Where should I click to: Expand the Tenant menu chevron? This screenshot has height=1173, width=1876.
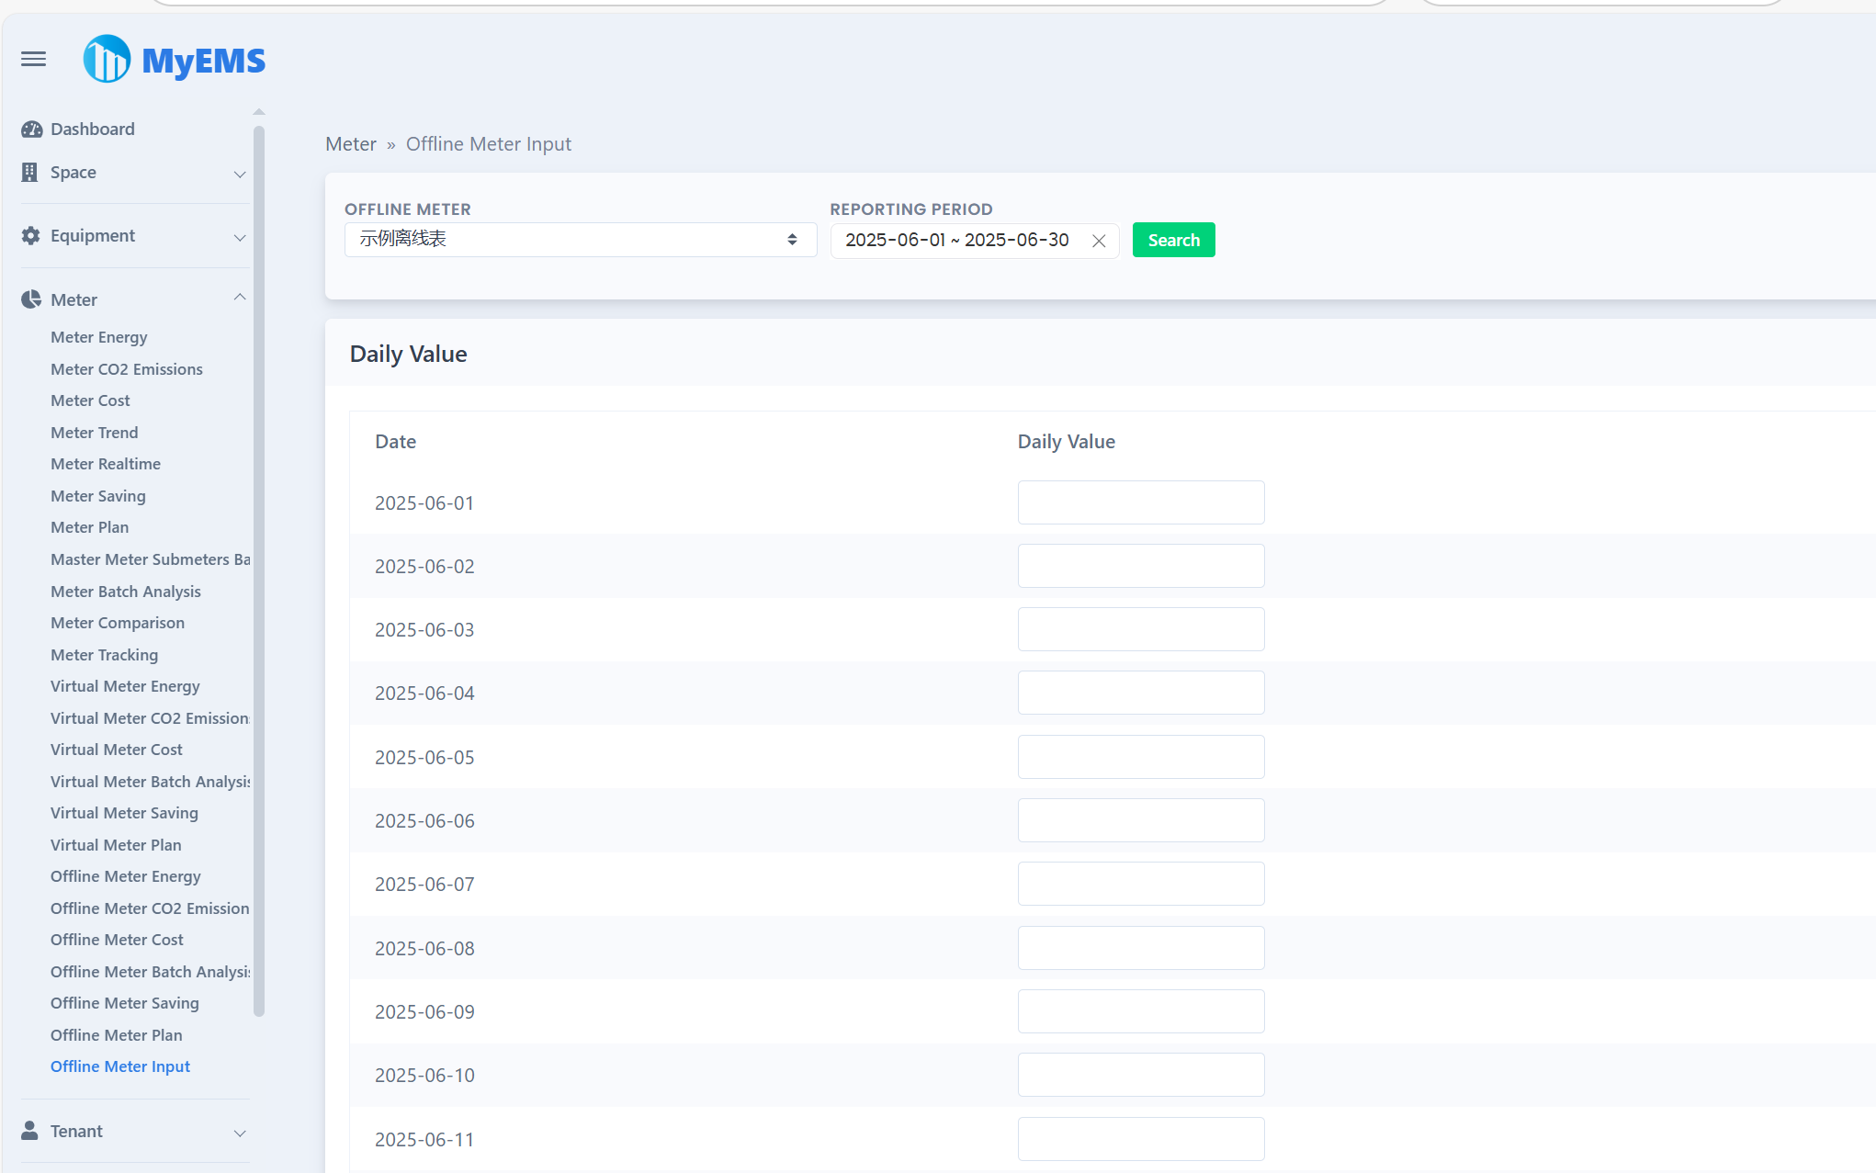(240, 1133)
